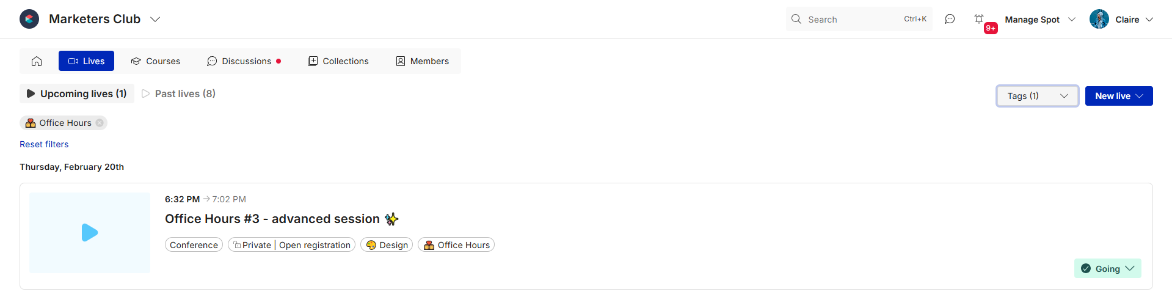Open the live session video thumbnail
Image resolution: width=1172 pixels, height=297 pixels.
pos(90,233)
